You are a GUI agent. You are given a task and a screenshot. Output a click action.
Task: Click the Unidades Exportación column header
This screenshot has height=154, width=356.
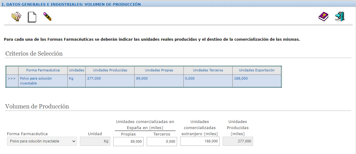click(x=257, y=70)
